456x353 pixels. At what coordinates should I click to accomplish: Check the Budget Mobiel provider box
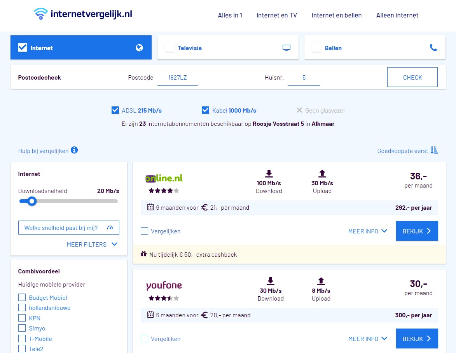point(22,297)
